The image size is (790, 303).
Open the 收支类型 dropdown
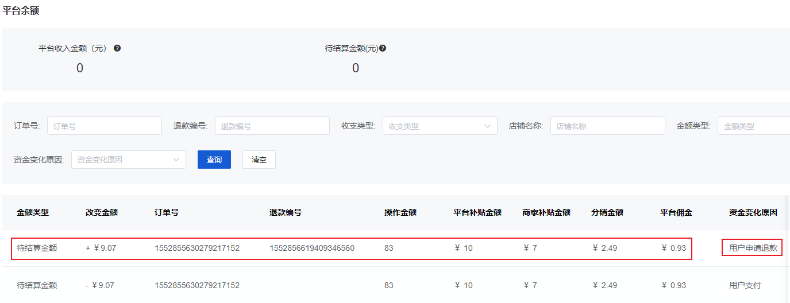click(440, 126)
